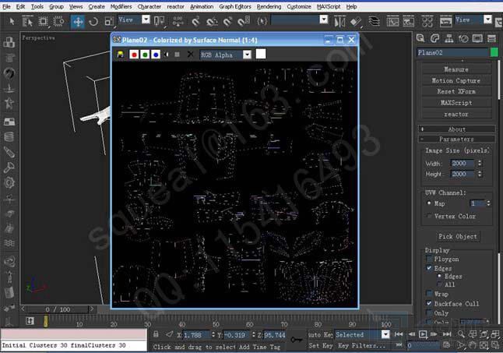Click the Key Filters... button

tap(361, 346)
